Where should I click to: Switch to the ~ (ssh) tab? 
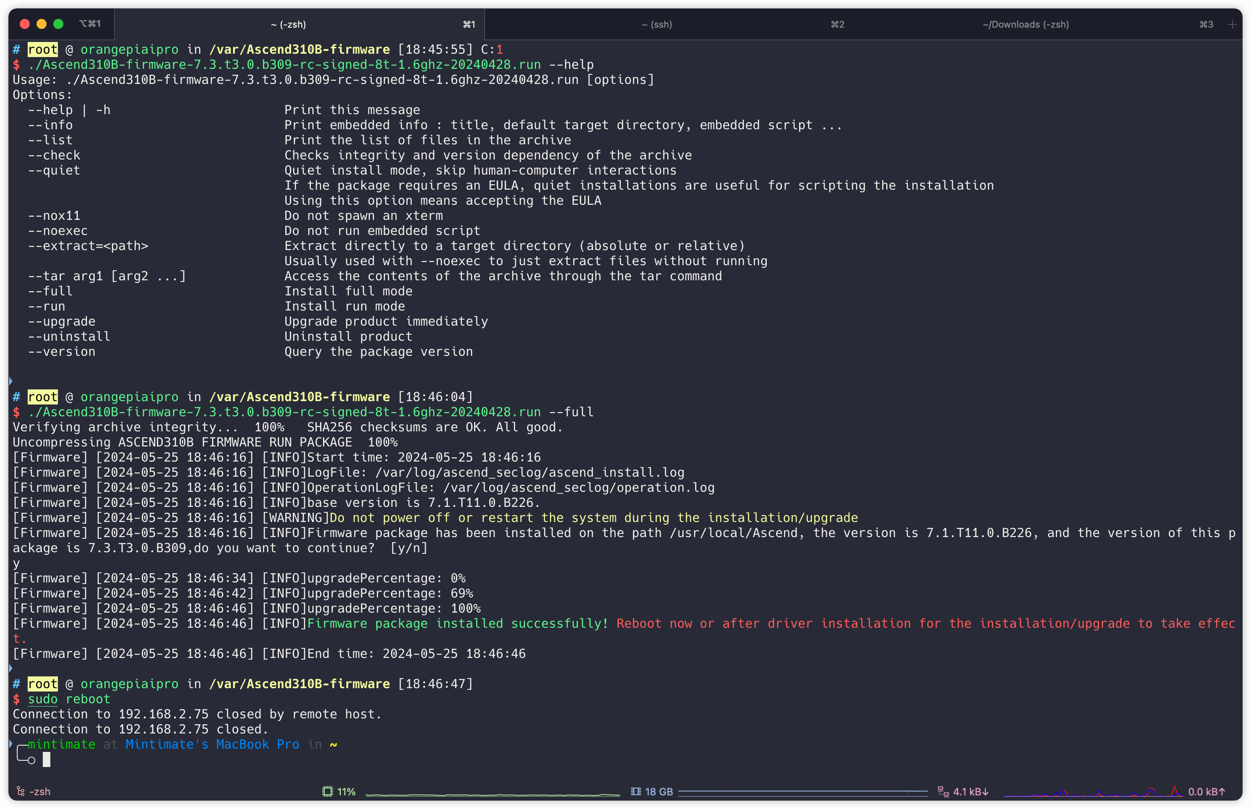point(657,24)
